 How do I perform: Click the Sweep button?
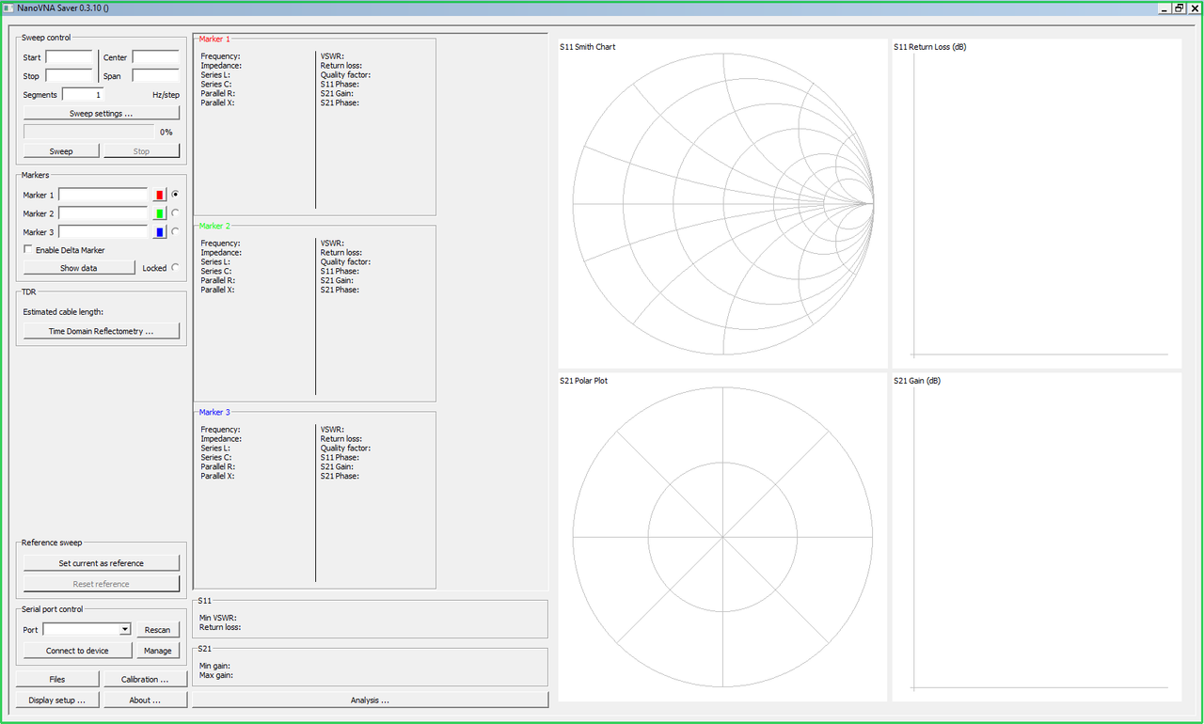point(61,151)
